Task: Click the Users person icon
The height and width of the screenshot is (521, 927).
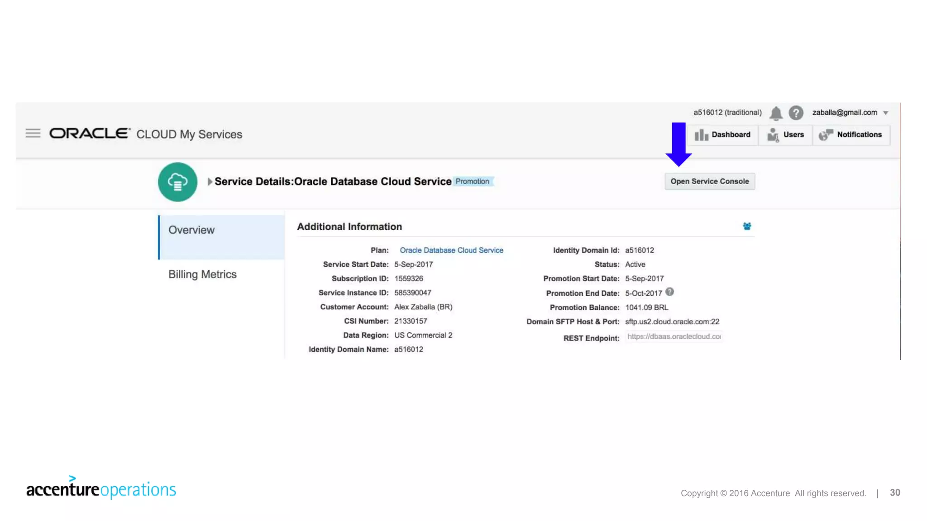Action: click(773, 135)
